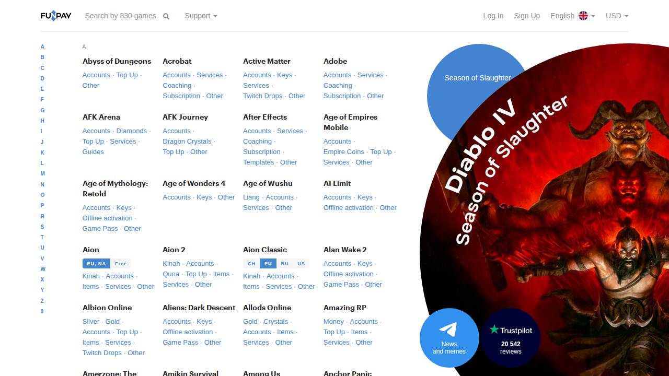Jump to the 0 entry in alphabet index

tap(42, 311)
